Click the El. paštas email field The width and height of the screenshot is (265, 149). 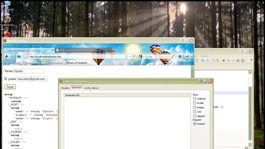coord(32,79)
